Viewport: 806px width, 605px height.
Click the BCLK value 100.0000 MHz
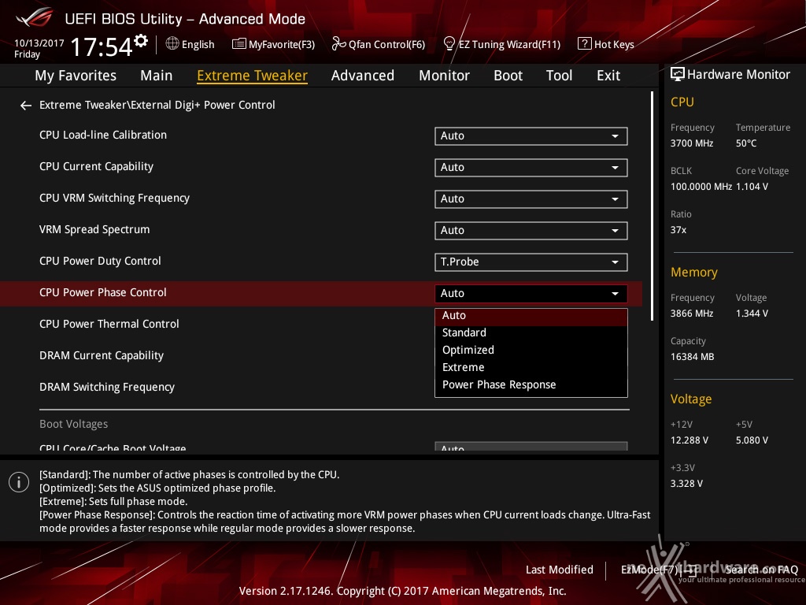pos(701,187)
